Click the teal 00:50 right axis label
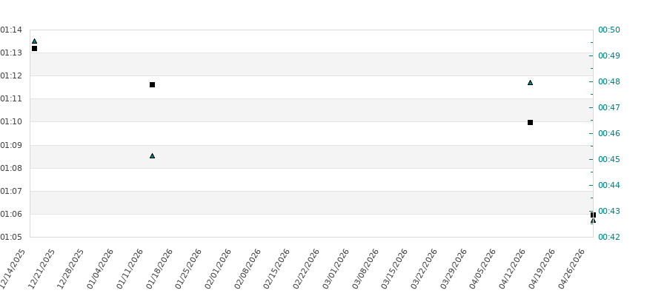Viewport: 667px width, 296px height. 608,30
